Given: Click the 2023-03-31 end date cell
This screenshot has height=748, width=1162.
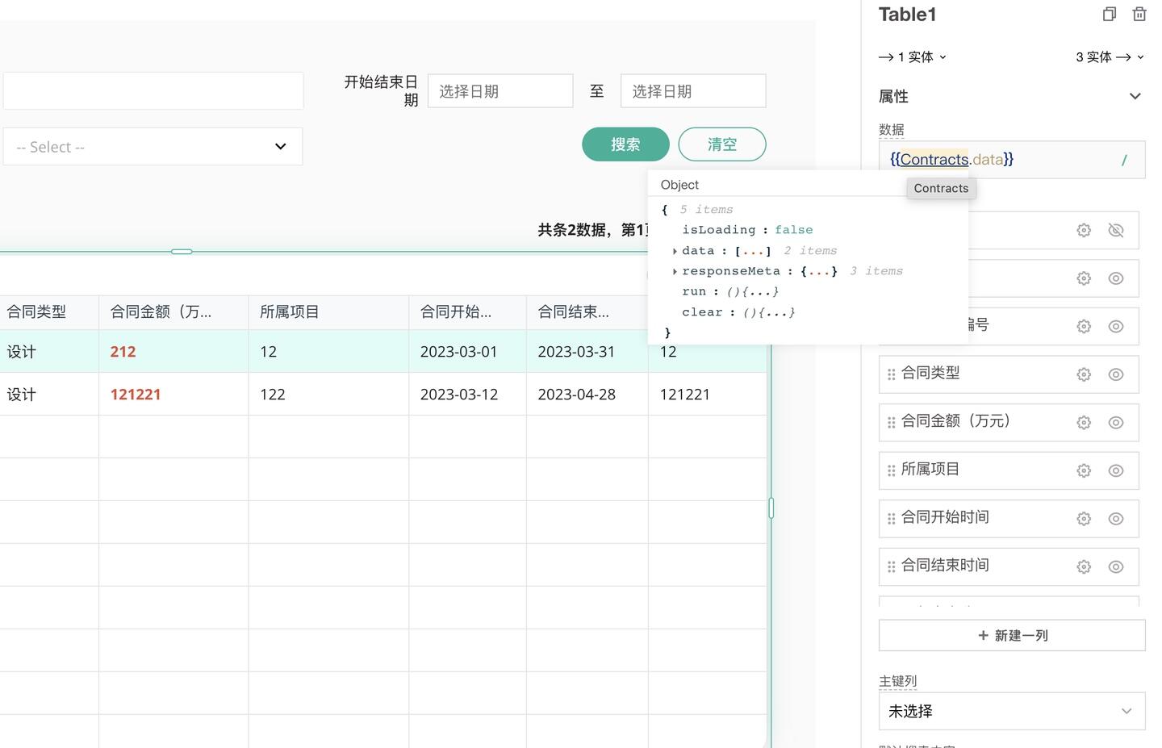Looking at the screenshot, I should (x=587, y=352).
